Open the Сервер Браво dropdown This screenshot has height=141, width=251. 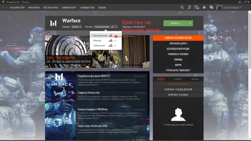[77, 27]
